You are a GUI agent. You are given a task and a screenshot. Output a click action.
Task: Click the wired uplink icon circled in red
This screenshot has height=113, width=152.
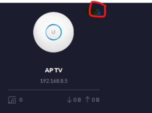pyautogui.click(x=97, y=12)
